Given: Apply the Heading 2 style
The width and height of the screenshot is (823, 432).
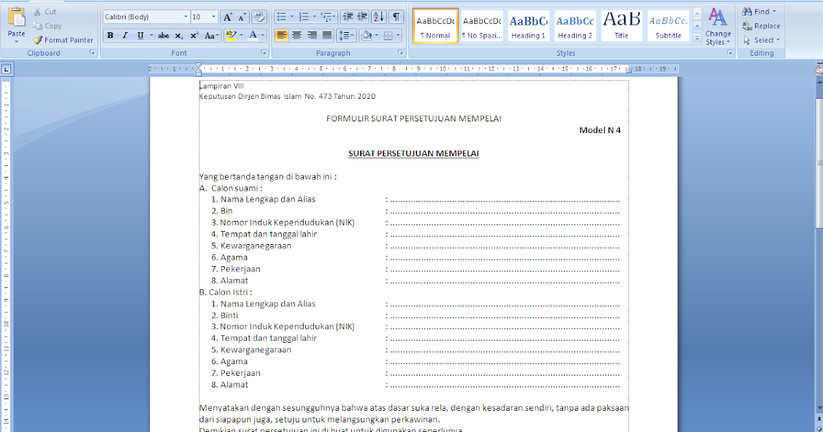Looking at the screenshot, I should coord(575,26).
